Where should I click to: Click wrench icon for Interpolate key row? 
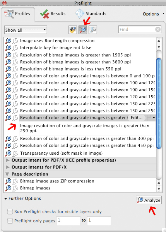coord(15,48)
